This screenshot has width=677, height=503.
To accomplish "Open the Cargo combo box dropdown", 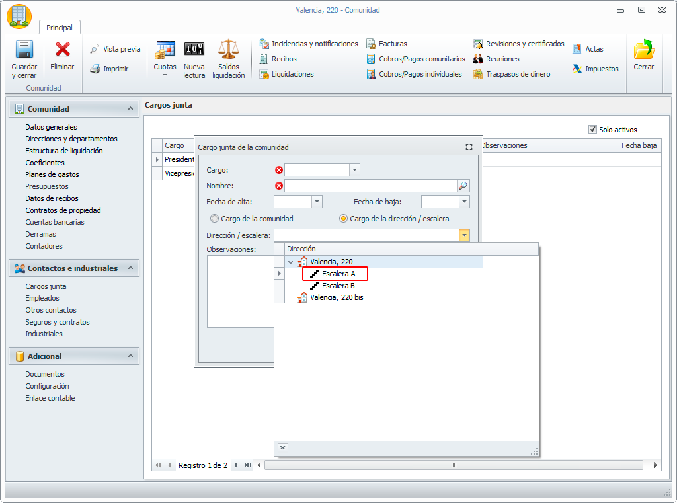I will [x=354, y=170].
